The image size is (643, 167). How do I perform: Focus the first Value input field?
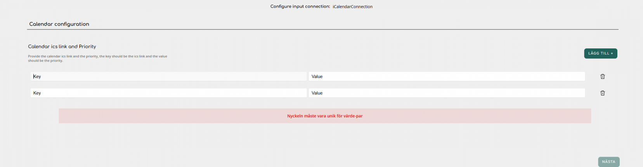(447, 77)
